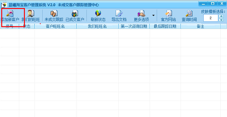
Task: Maximize the customer management window
Action: (213, 4)
